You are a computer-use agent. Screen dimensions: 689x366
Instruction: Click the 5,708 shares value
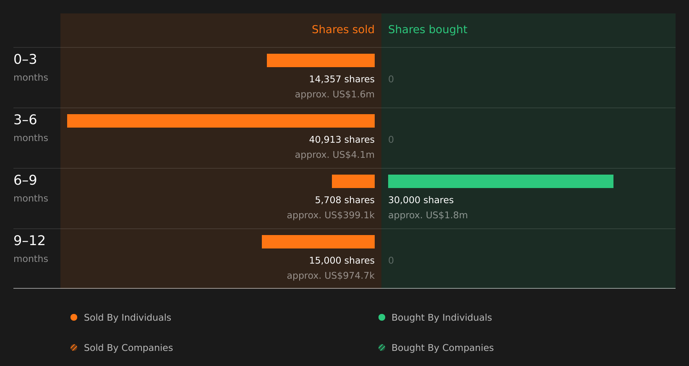point(345,200)
